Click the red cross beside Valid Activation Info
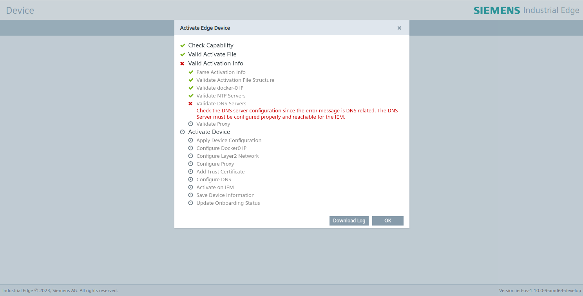 [x=182, y=63]
